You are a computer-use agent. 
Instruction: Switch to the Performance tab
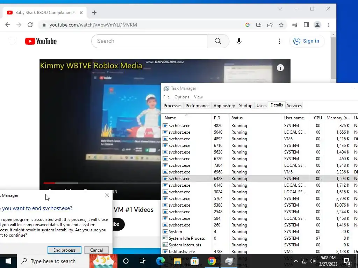point(198,105)
